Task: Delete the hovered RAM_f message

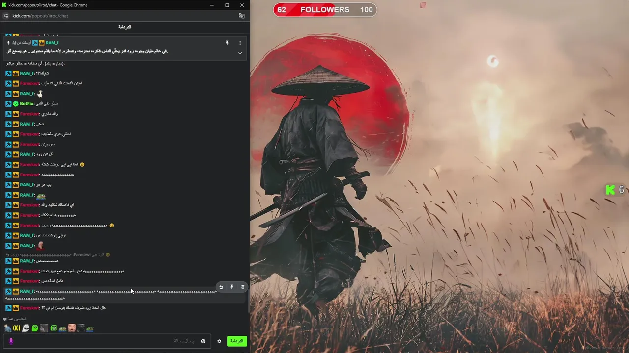Action: point(242,287)
